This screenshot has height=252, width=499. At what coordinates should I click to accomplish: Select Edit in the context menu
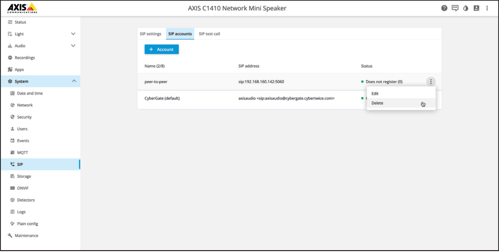point(375,94)
